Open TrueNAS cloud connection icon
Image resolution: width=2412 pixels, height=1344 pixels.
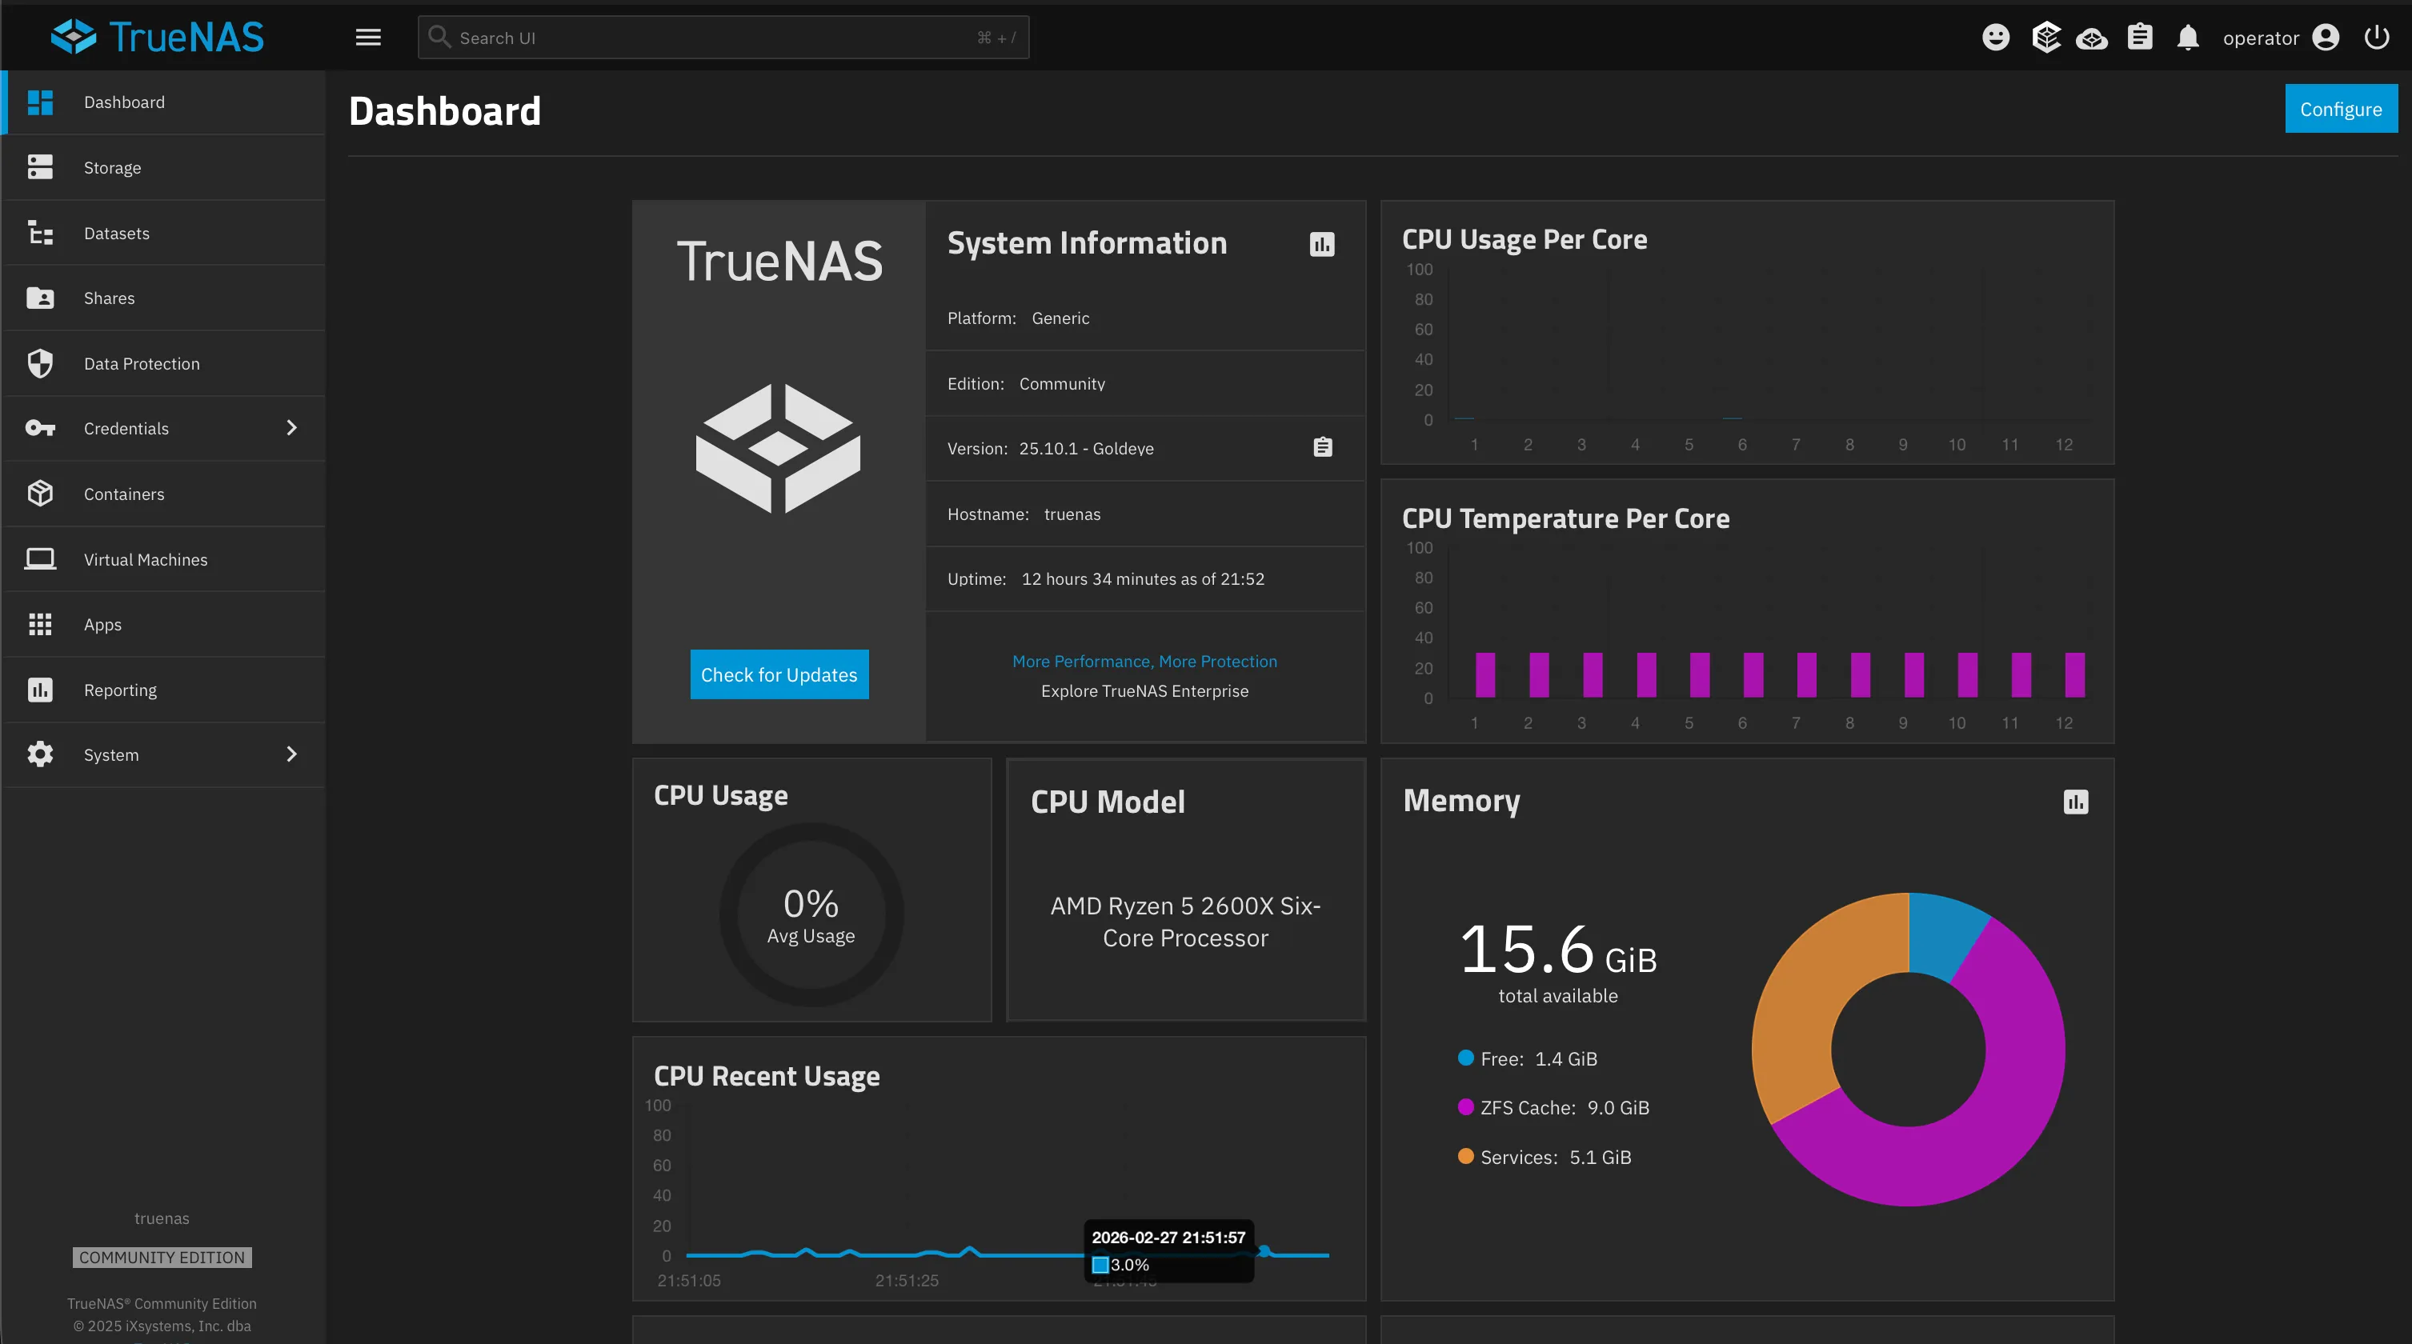(x=2092, y=38)
